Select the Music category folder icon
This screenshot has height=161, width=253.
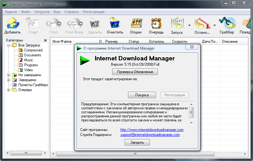tap(20, 60)
